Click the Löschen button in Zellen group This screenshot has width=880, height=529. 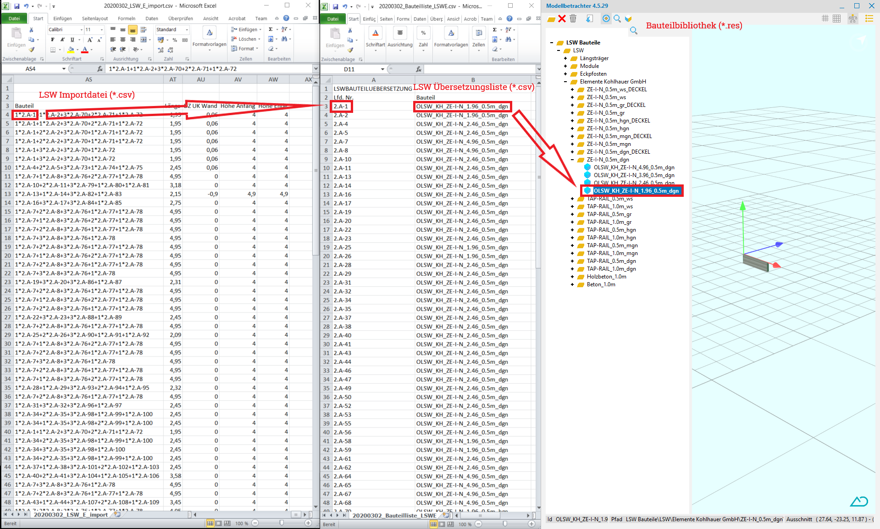(x=247, y=39)
